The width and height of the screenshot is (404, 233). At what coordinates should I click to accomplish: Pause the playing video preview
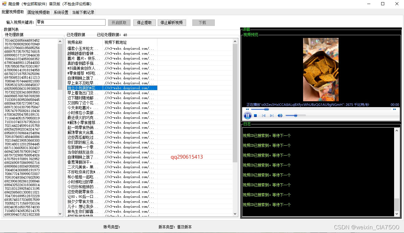[x=248, y=115]
